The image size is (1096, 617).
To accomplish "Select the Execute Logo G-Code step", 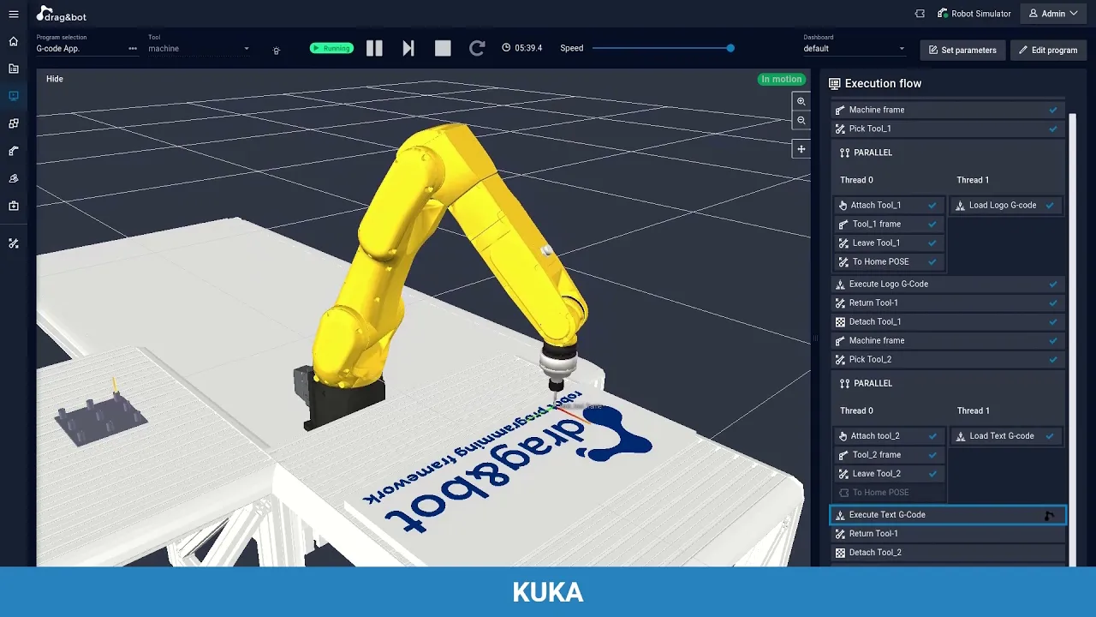I will pyautogui.click(x=948, y=284).
